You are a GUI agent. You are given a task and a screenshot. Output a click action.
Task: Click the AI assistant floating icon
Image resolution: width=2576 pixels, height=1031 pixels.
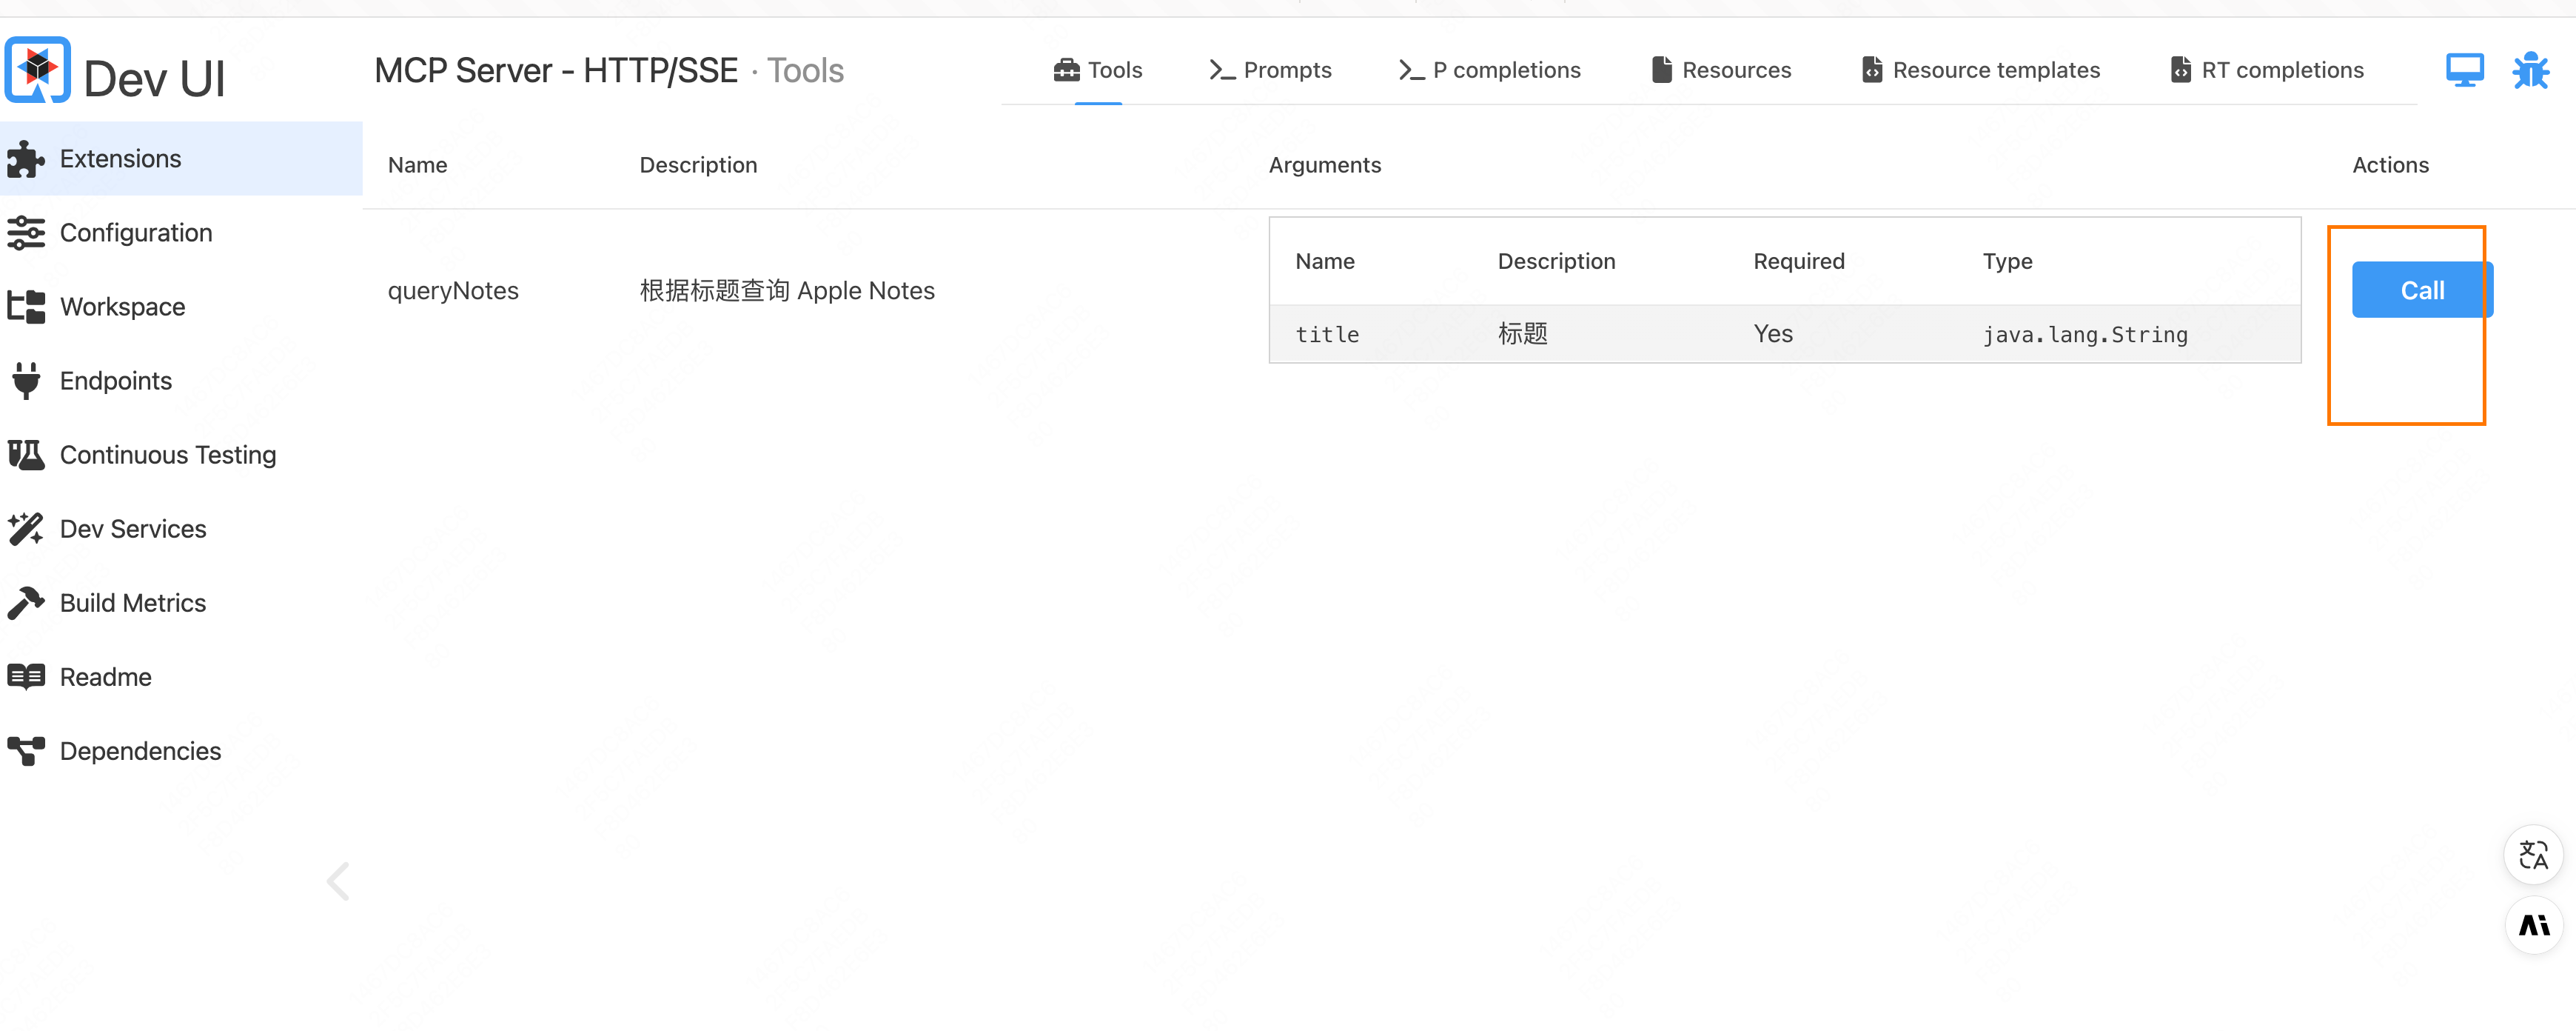coord(2534,926)
